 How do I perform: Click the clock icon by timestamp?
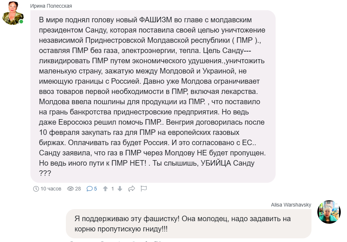click(x=36, y=189)
